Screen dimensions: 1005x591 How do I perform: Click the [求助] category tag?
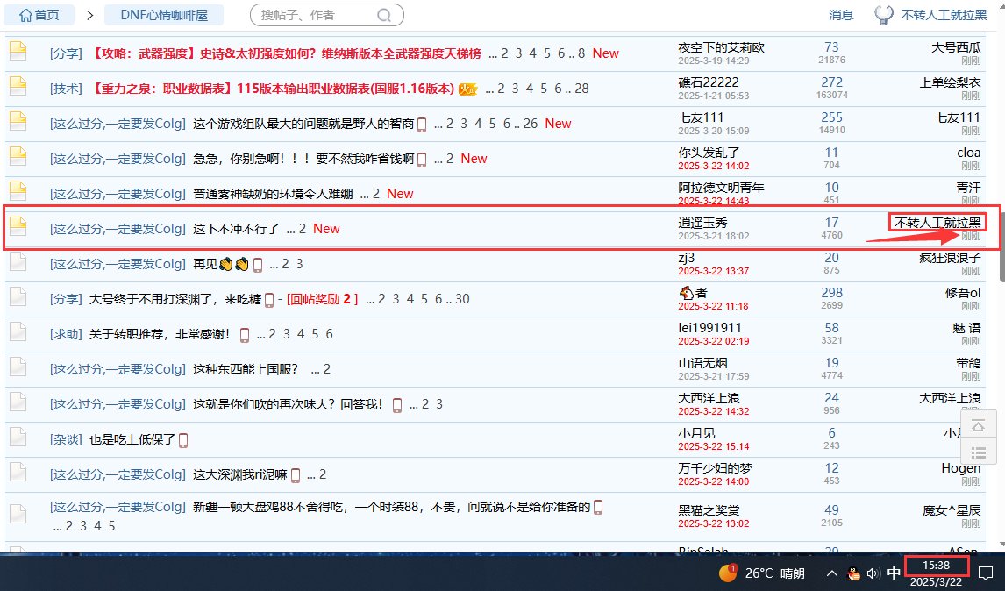pos(66,334)
